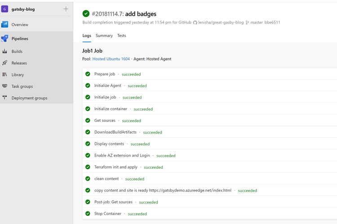
Task: Click the bbe6511 commit link
Action: (x=272, y=22)
